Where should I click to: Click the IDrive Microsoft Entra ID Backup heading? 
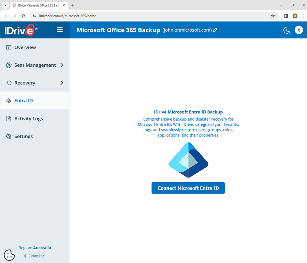click(x=188, y=112)
